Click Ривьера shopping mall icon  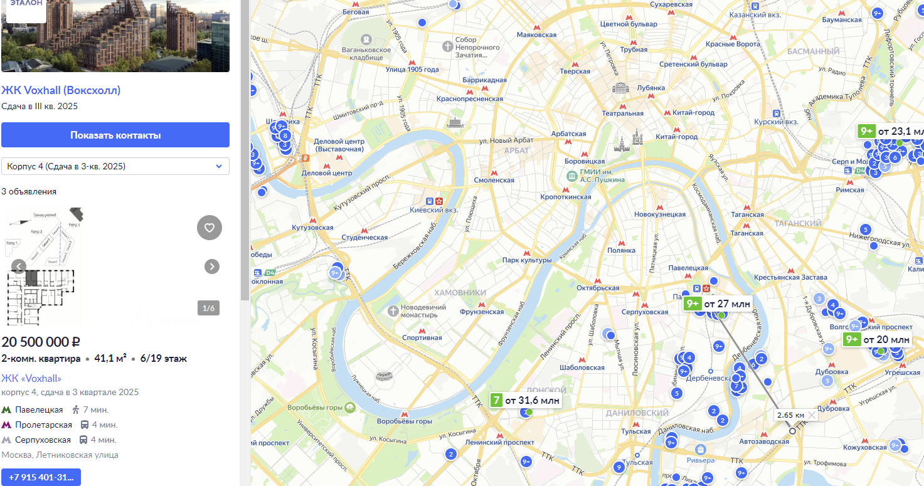tap(701, 450)
